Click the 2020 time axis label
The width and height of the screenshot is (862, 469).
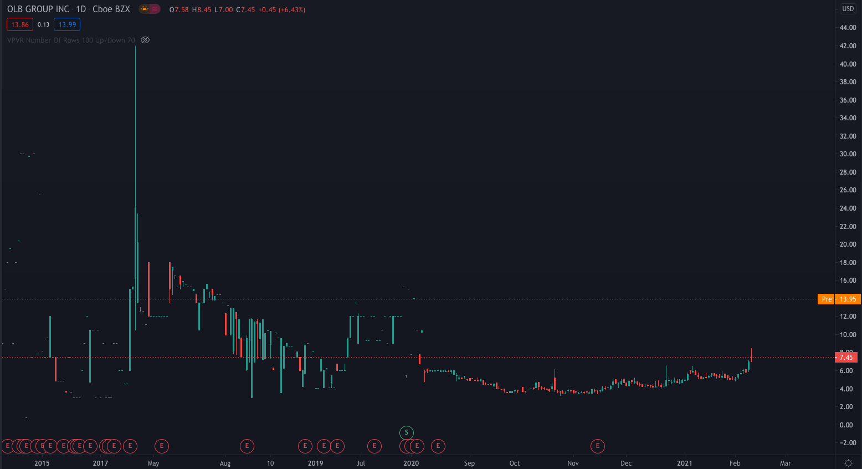(411, 463)
